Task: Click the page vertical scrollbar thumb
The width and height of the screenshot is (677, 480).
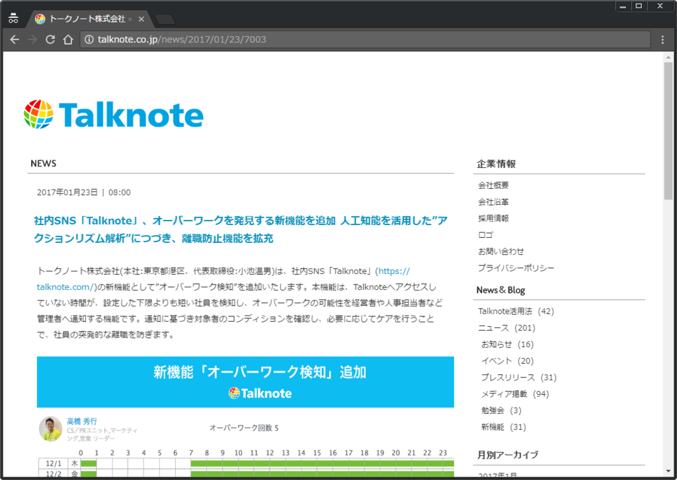Action: [x=668, y=130]
